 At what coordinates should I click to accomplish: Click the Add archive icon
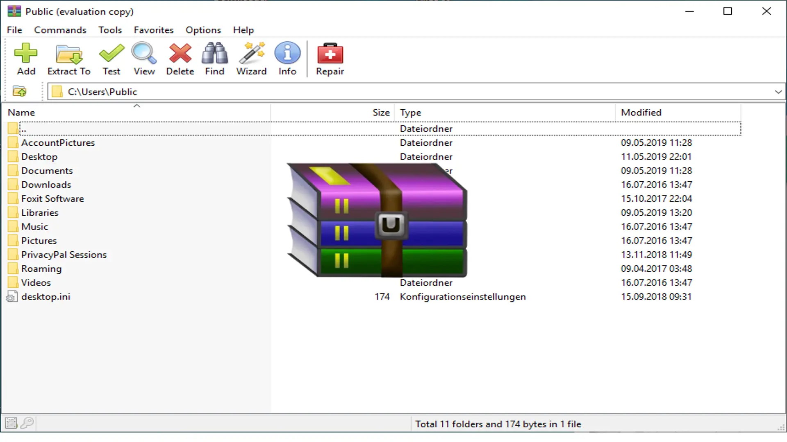pos(26,59)
